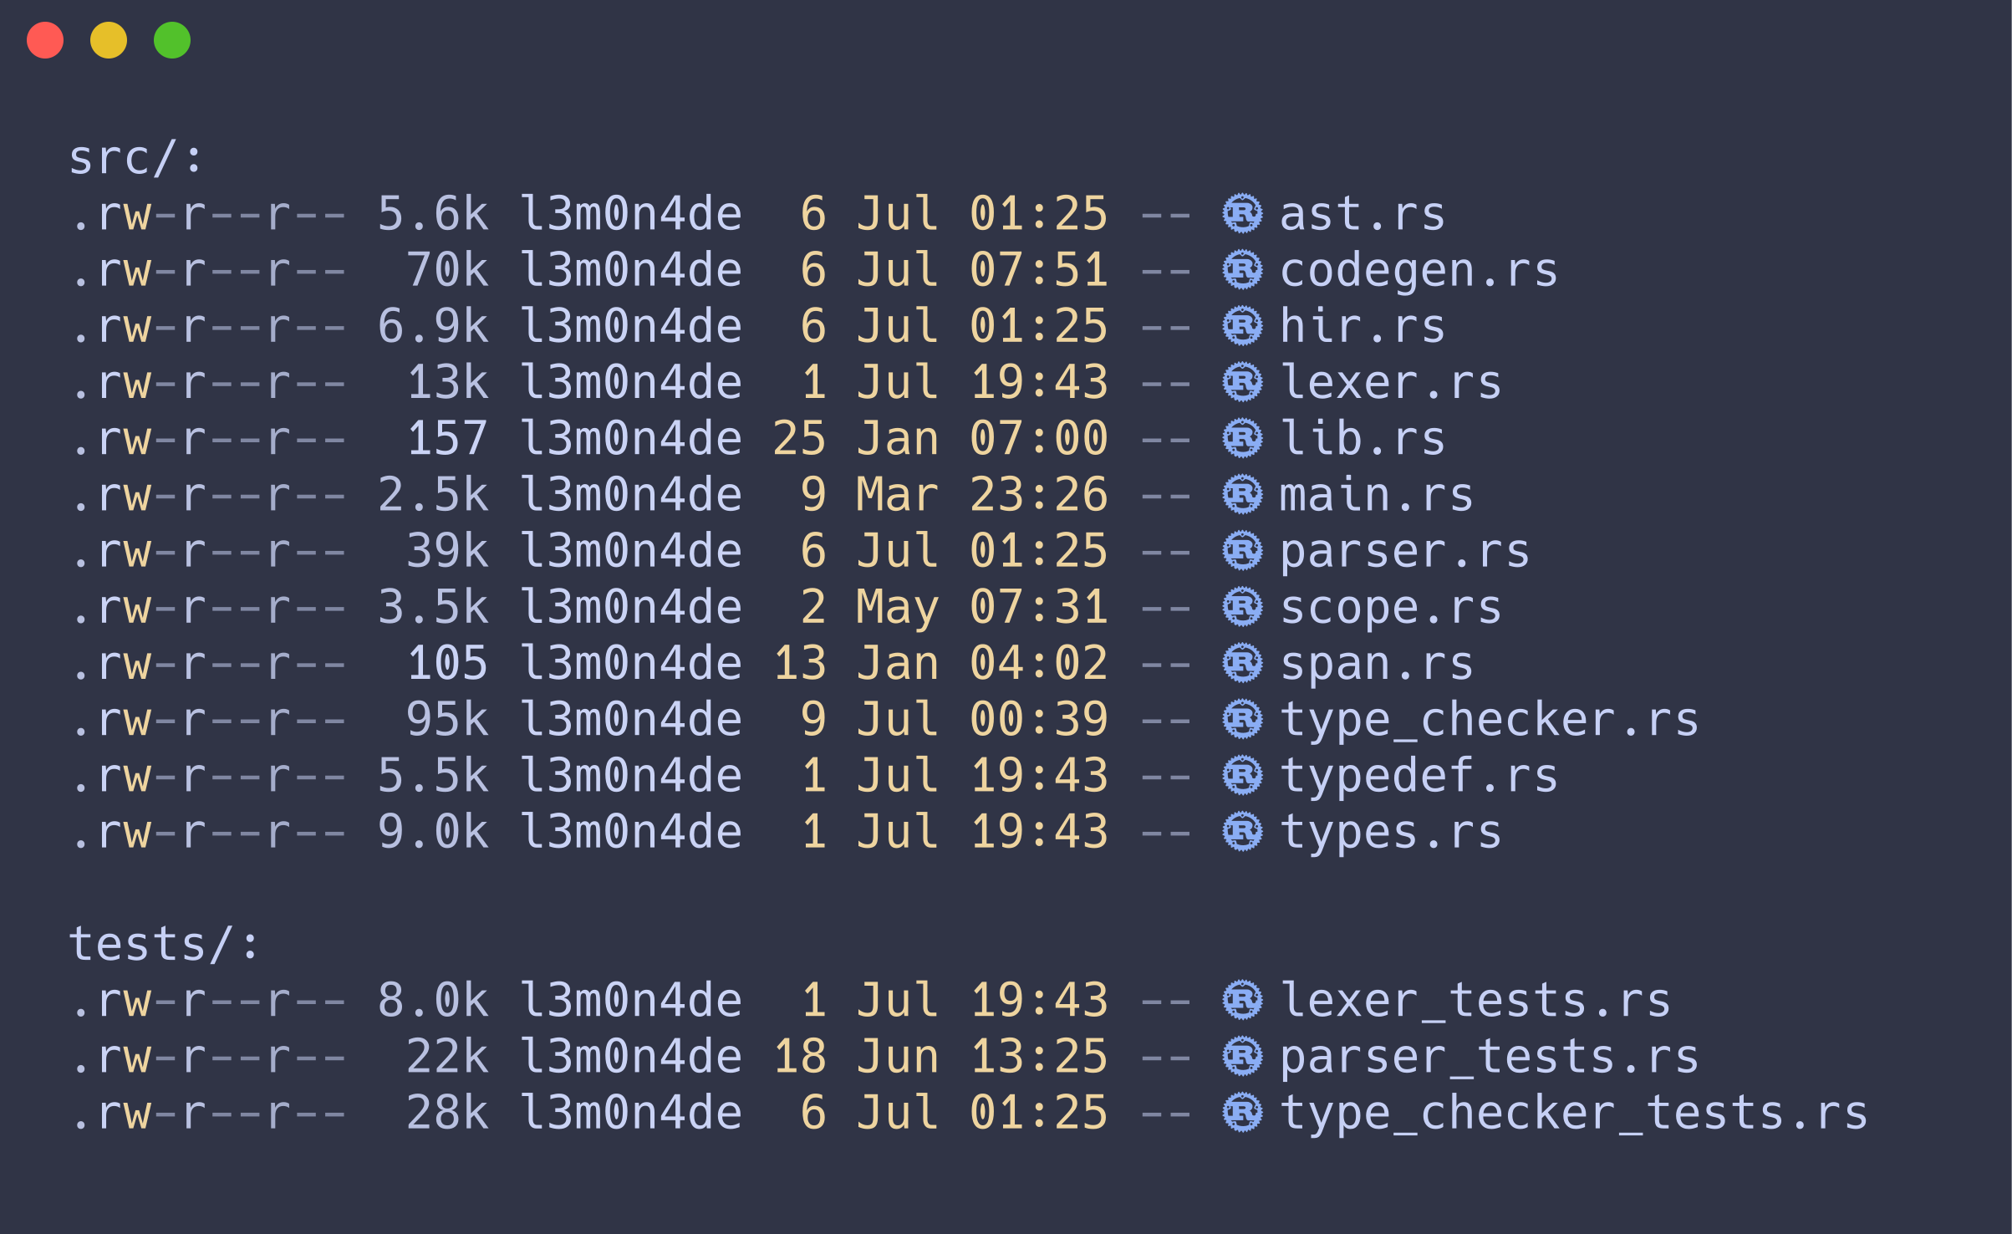Select the Rust icon before hir.rs
Image resolution: width=2012 pixels, height=1234 pixels.
tap(1242, 326)
